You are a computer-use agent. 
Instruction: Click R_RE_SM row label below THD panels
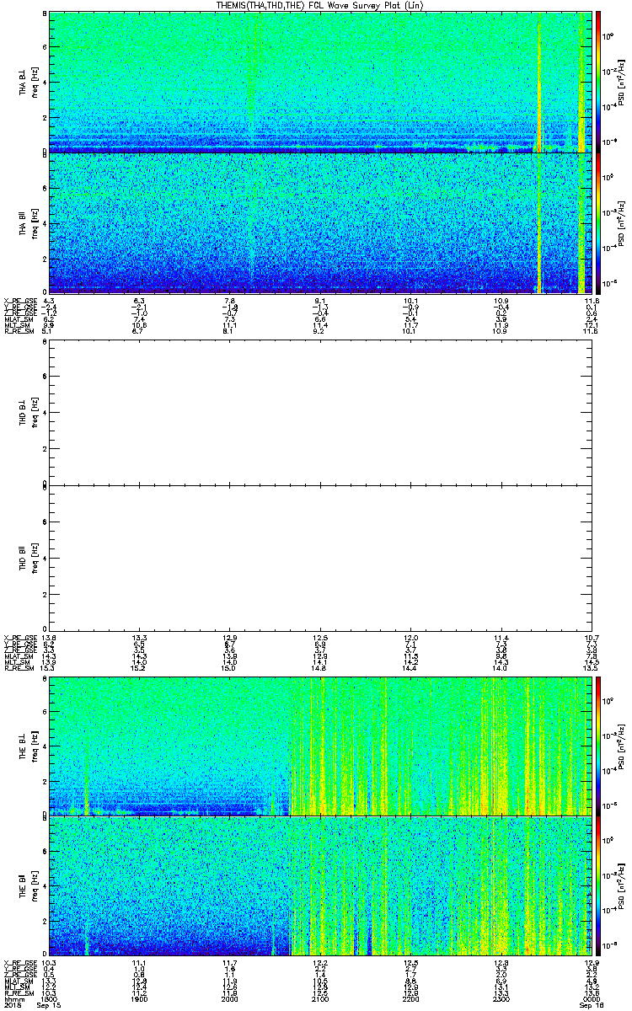pyautogui.click(x=20, y=668)
